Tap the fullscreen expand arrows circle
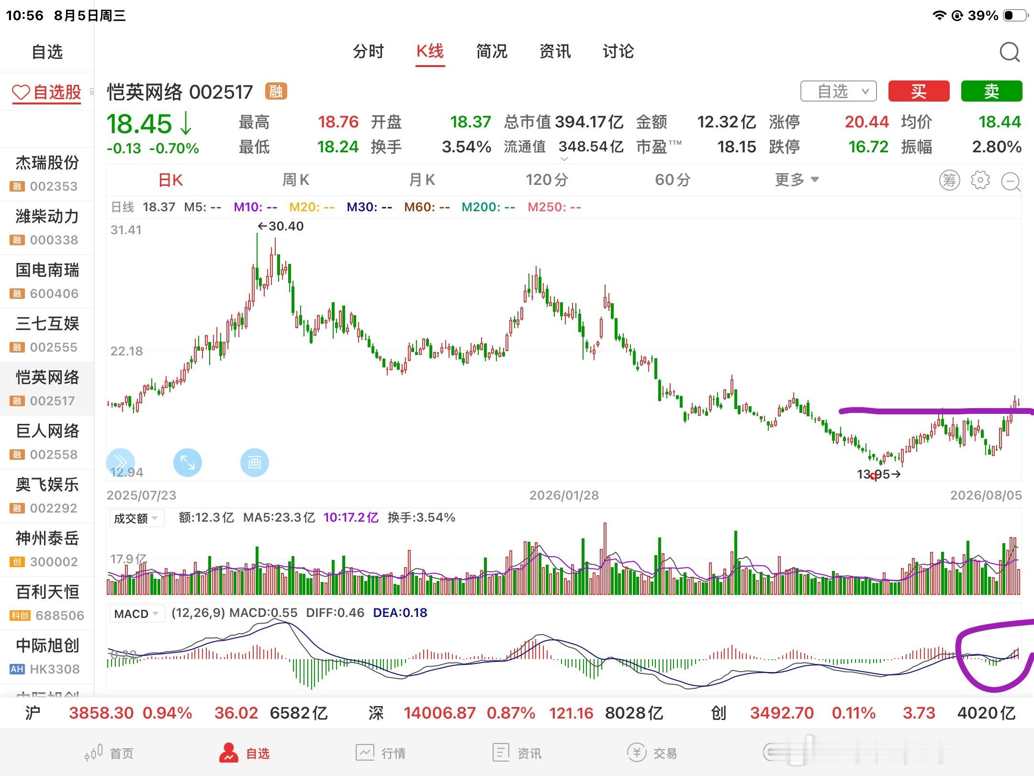 [187, 463]
